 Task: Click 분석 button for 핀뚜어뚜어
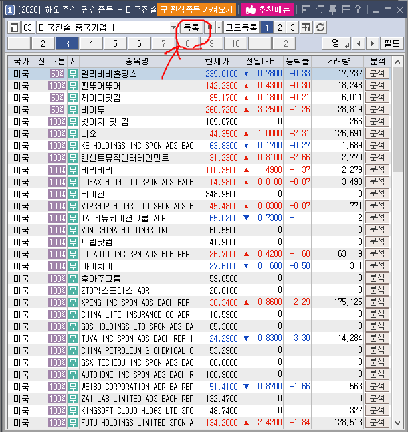[x=377, y=86]
